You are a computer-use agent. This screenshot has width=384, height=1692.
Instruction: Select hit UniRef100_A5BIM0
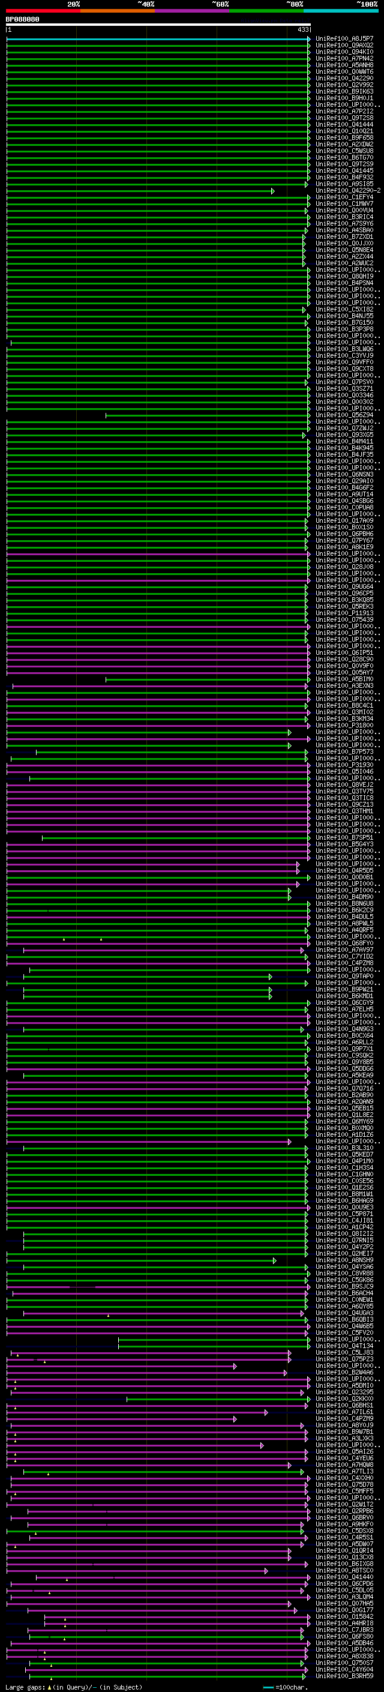point(344,679)
